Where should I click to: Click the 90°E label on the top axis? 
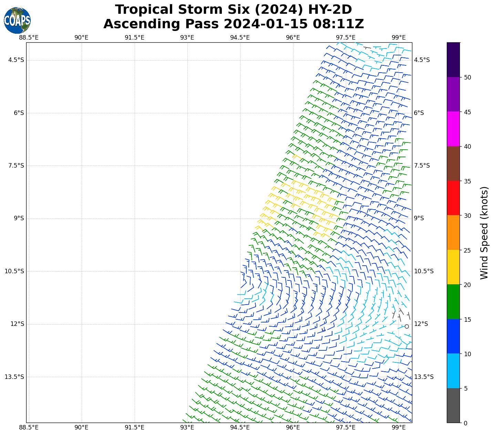(81, 38)
